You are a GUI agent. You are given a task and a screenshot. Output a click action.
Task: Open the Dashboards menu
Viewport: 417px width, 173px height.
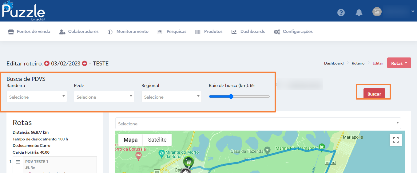click(x=248, y=32)
